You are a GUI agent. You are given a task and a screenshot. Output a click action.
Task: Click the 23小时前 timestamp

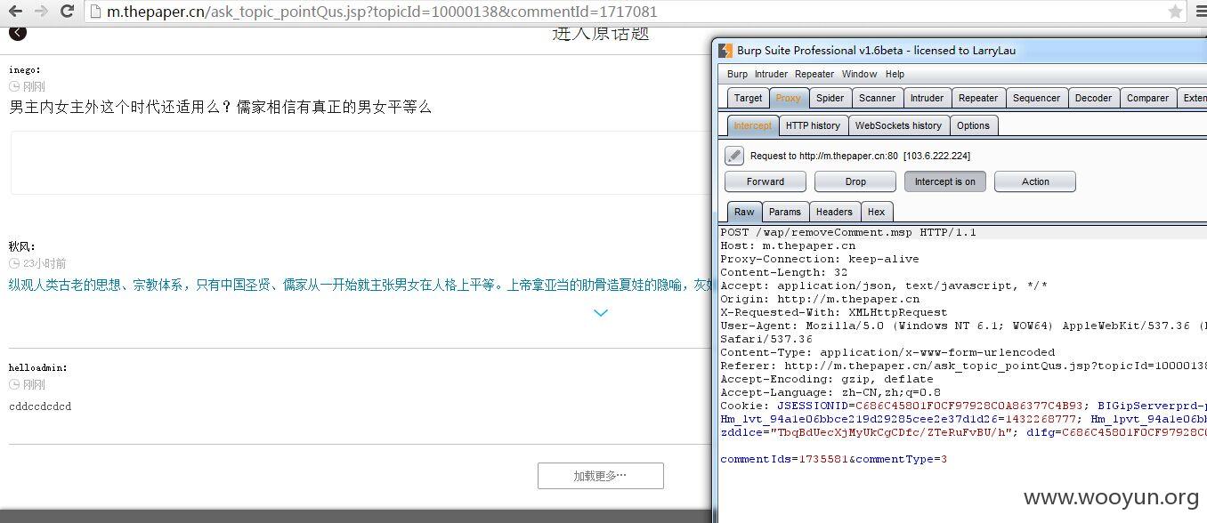tap(45, 264)
